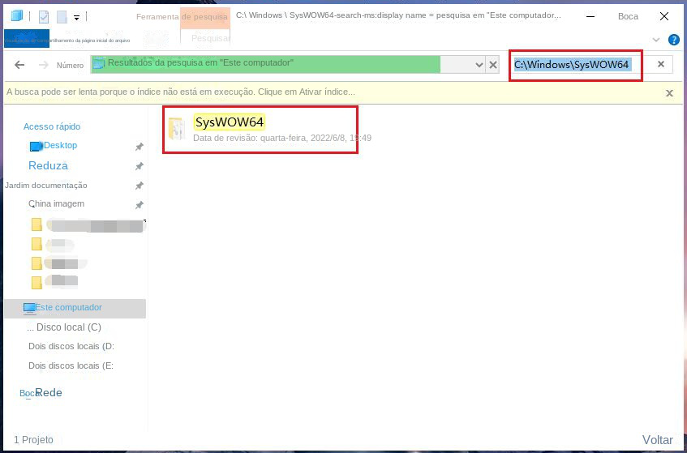This screenshot has width=687, height=453.
Task: Click the index warning message to activate indexing
Action: pos(181,92)
